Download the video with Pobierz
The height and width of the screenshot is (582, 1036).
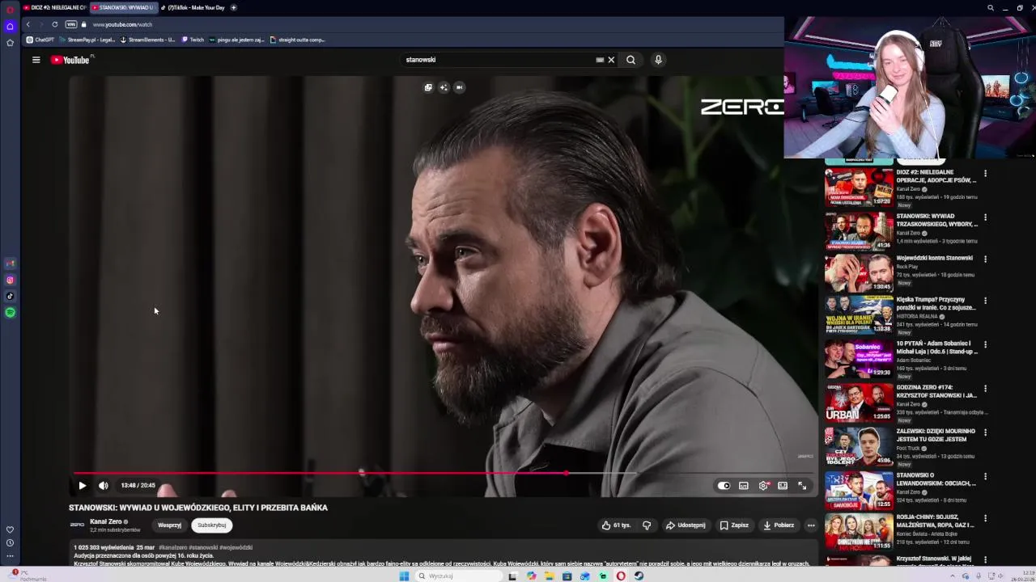point(779,525)
